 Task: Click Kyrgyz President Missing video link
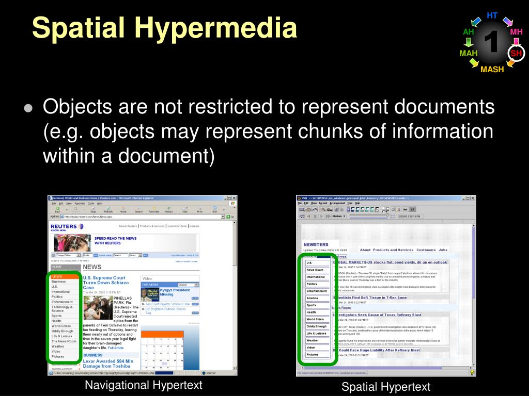click(175, 292)
